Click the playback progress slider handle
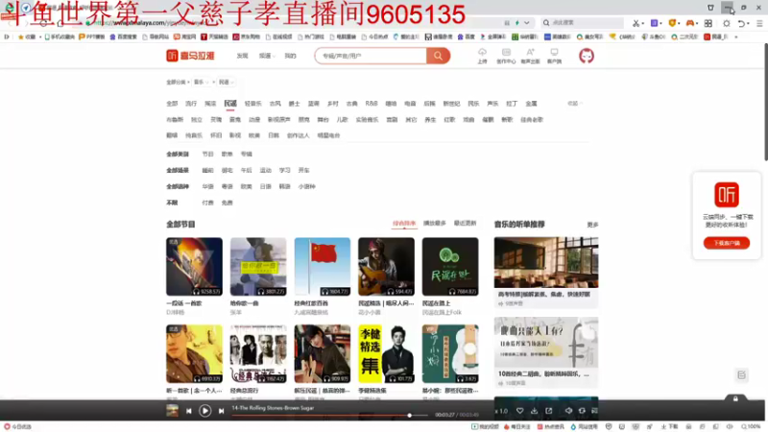The width and height of the screenshot is (768, 432). 410,416
